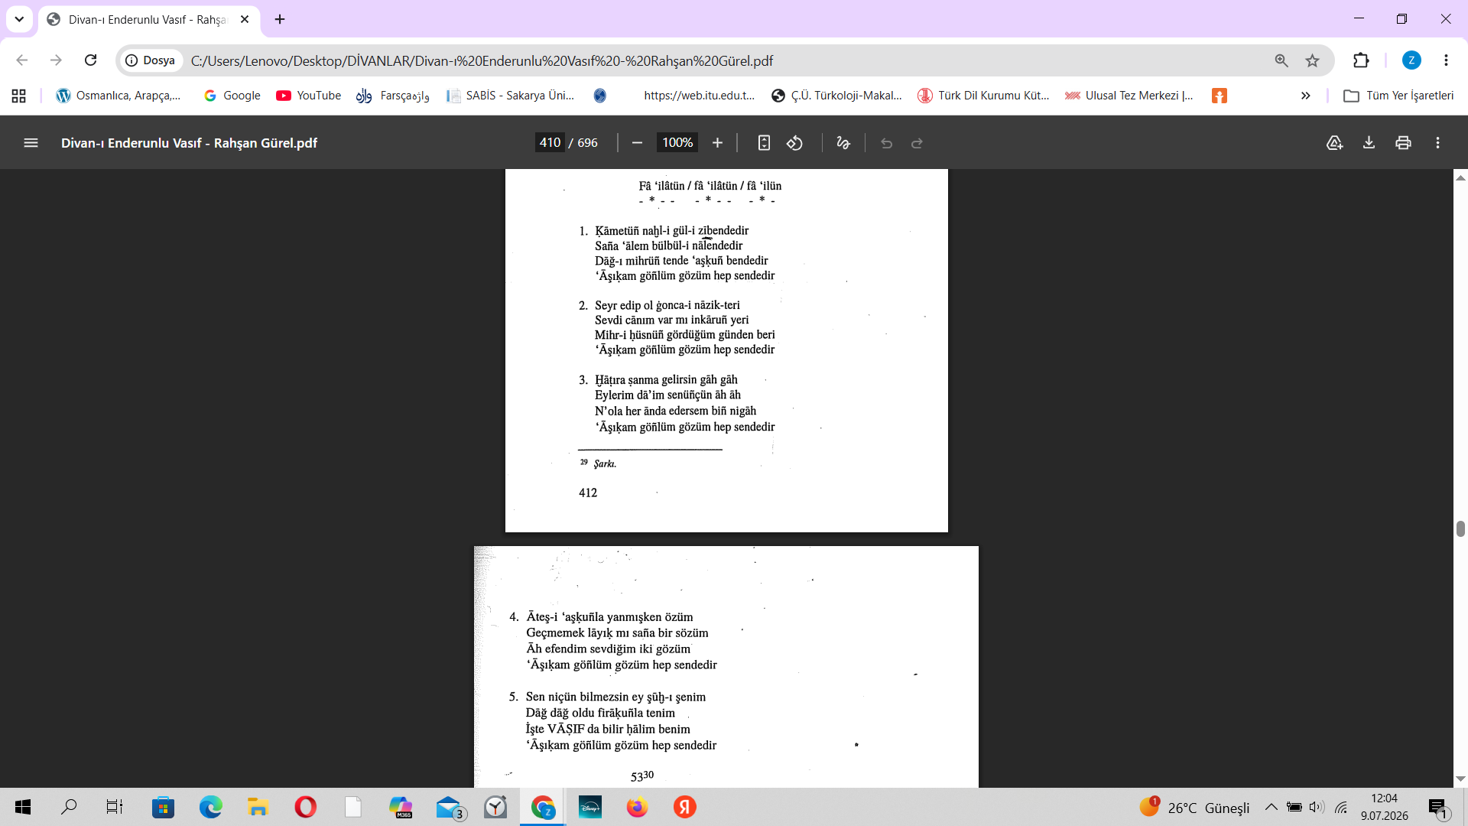Open the tab search dropdown arrow

pos(19,19)
